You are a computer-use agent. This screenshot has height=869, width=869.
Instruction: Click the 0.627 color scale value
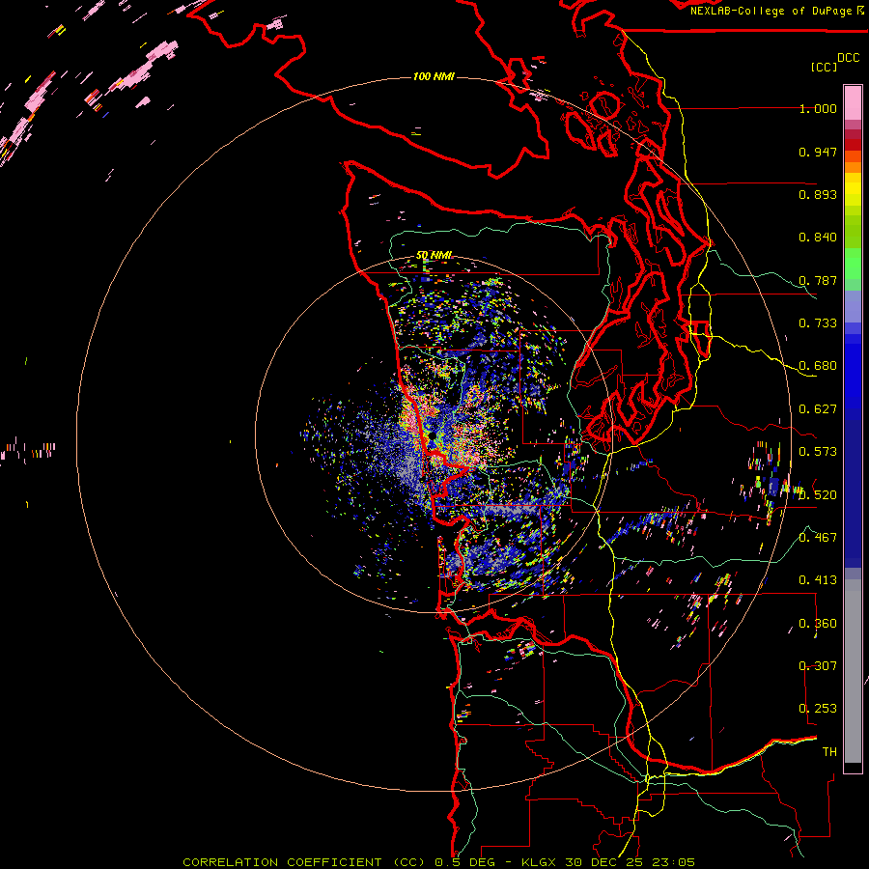(x=818, y=409)
